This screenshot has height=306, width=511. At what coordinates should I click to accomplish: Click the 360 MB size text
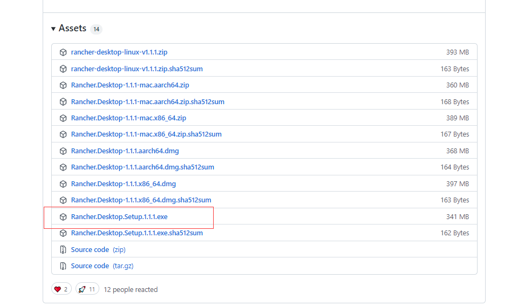coord(458,85)
